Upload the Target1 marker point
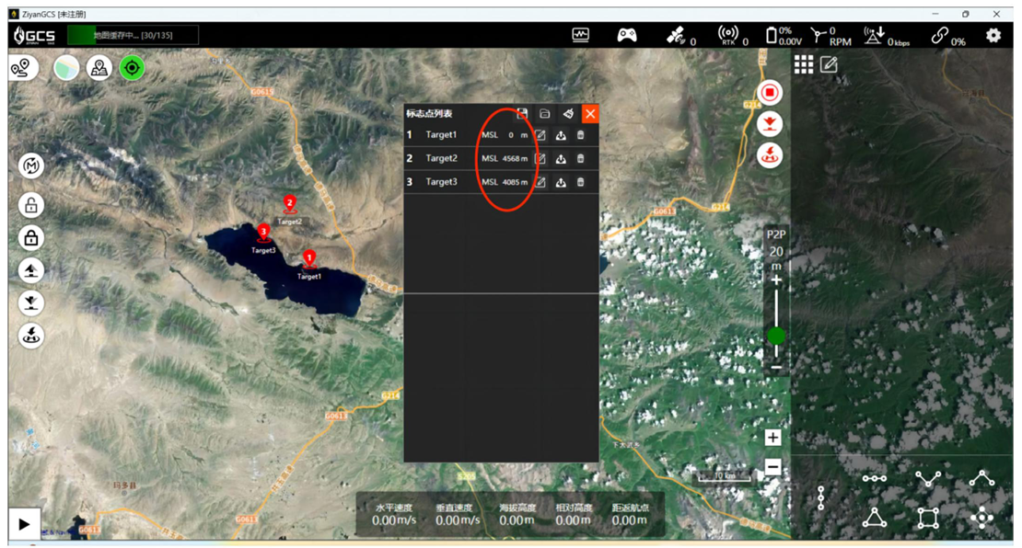This screenshot has height=548, width=1022. coord(561,135)
